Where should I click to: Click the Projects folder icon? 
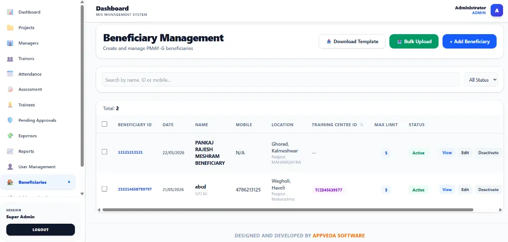coord(10,27)
